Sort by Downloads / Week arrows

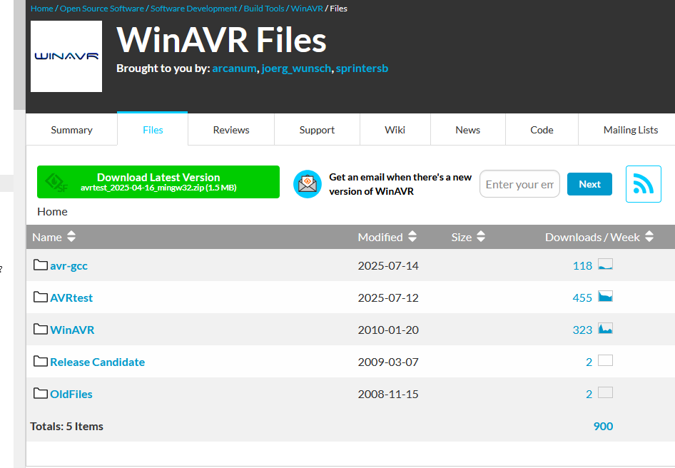(x=649, y=236)
